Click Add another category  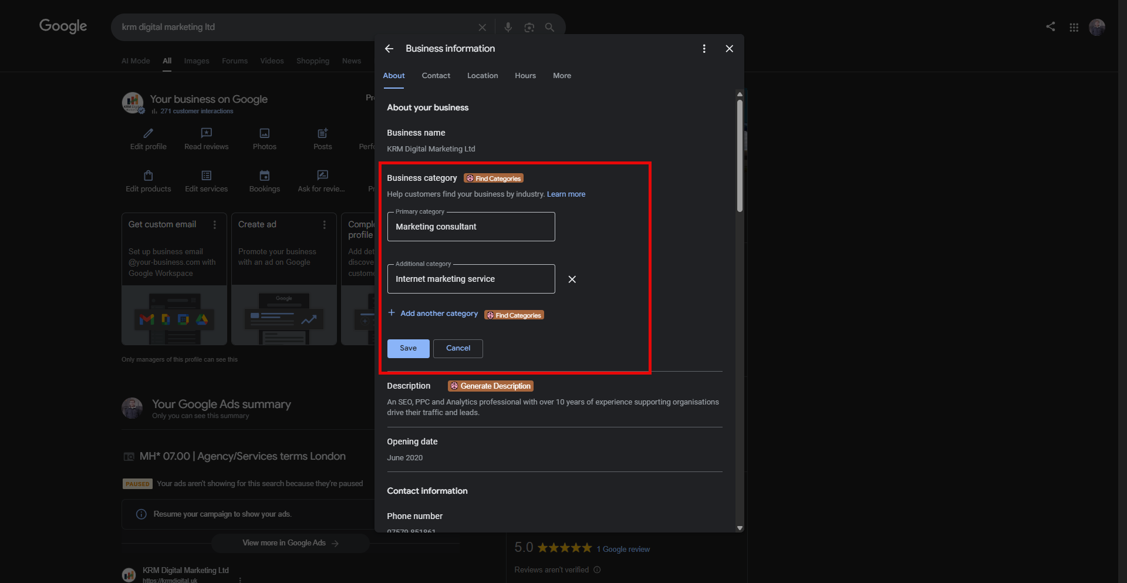pyautogui.click(x=433, y=314)
